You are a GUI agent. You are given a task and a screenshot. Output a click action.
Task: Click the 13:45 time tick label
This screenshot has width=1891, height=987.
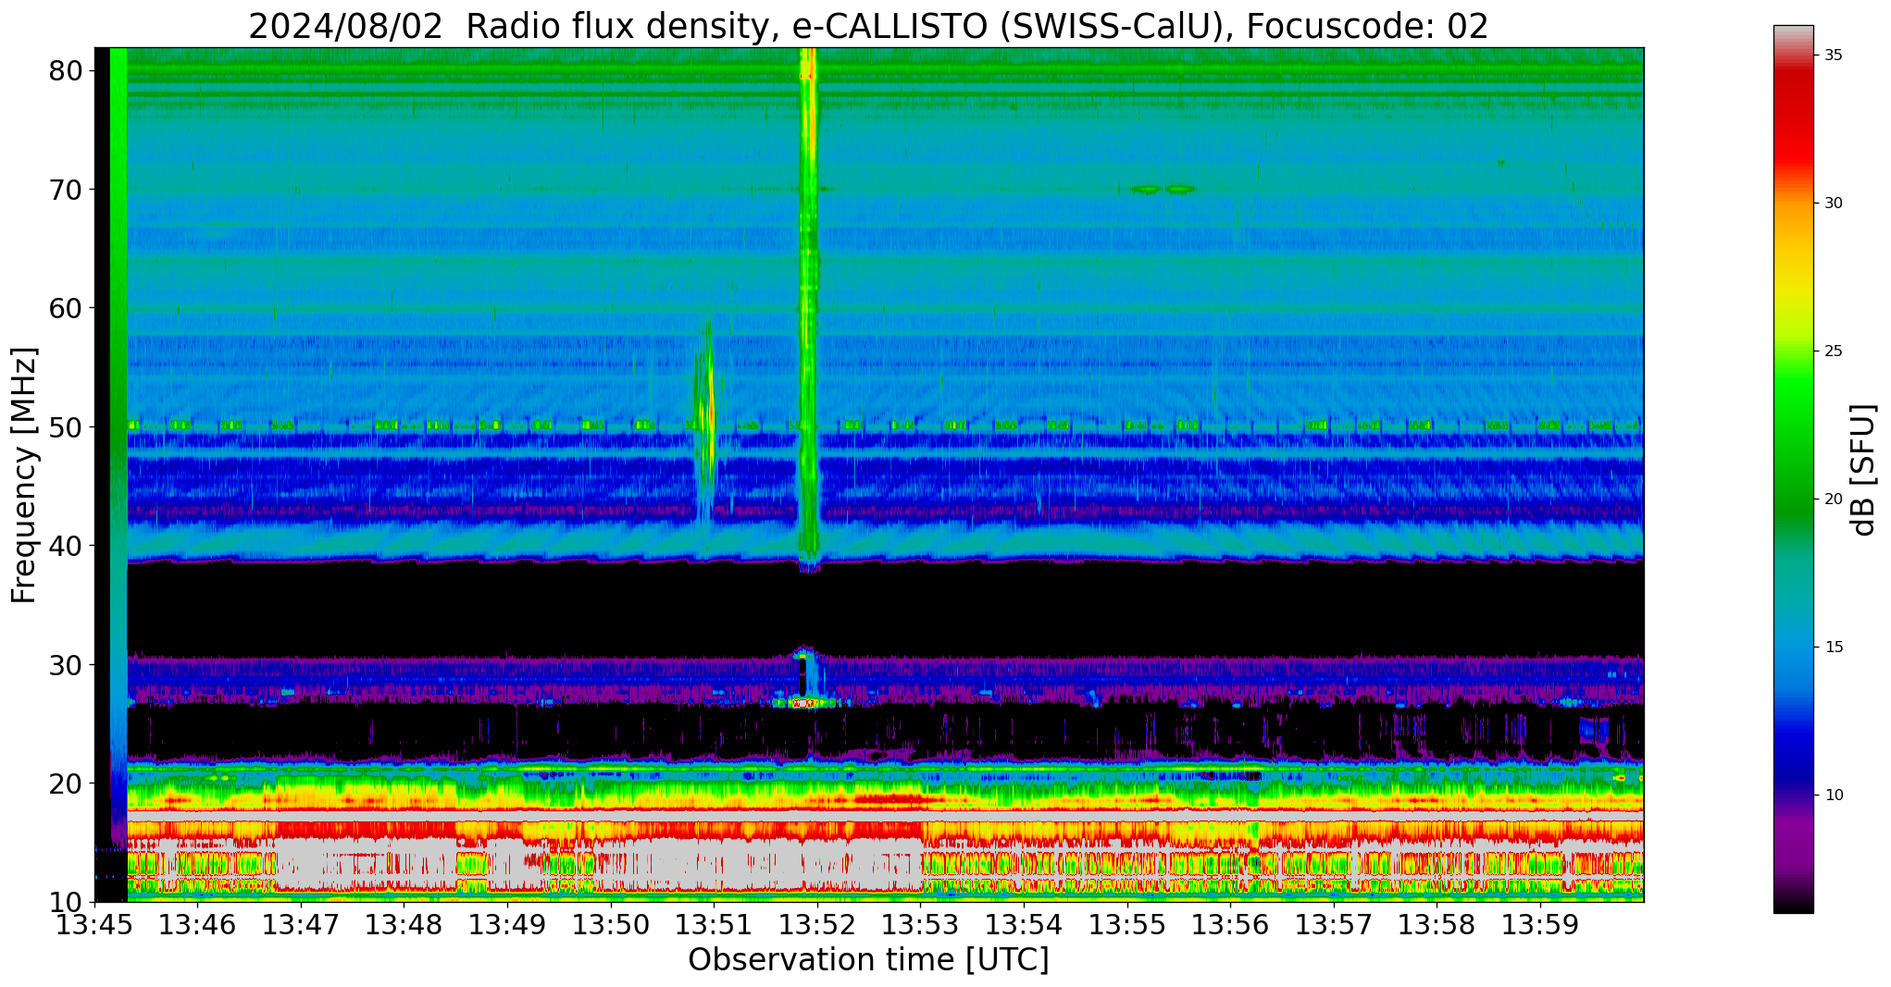click(94, 924)
